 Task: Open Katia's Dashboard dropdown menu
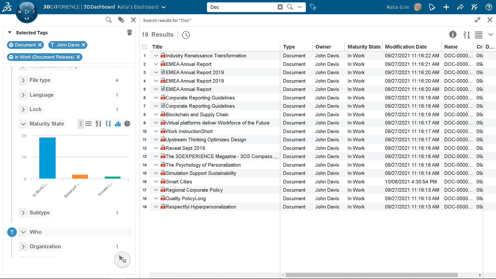(x=164, y=7)
